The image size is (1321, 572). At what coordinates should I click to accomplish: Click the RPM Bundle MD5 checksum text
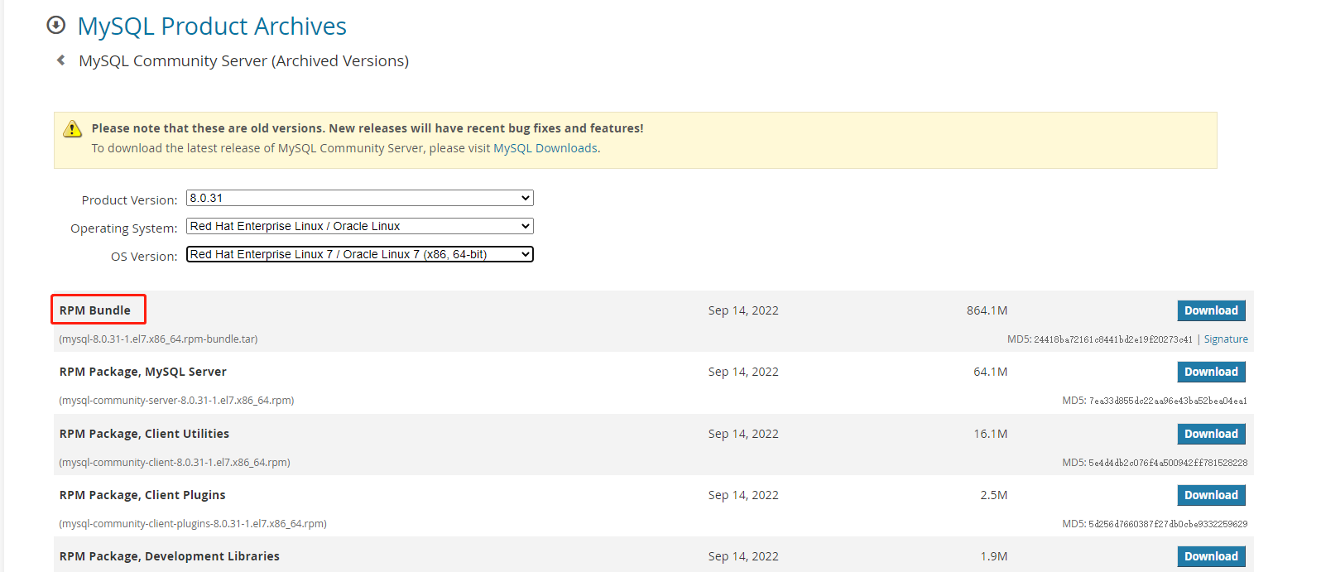(x=1112, y=339)
